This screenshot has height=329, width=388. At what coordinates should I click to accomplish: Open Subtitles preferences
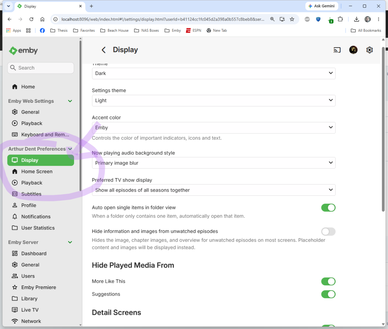point(41,194)
